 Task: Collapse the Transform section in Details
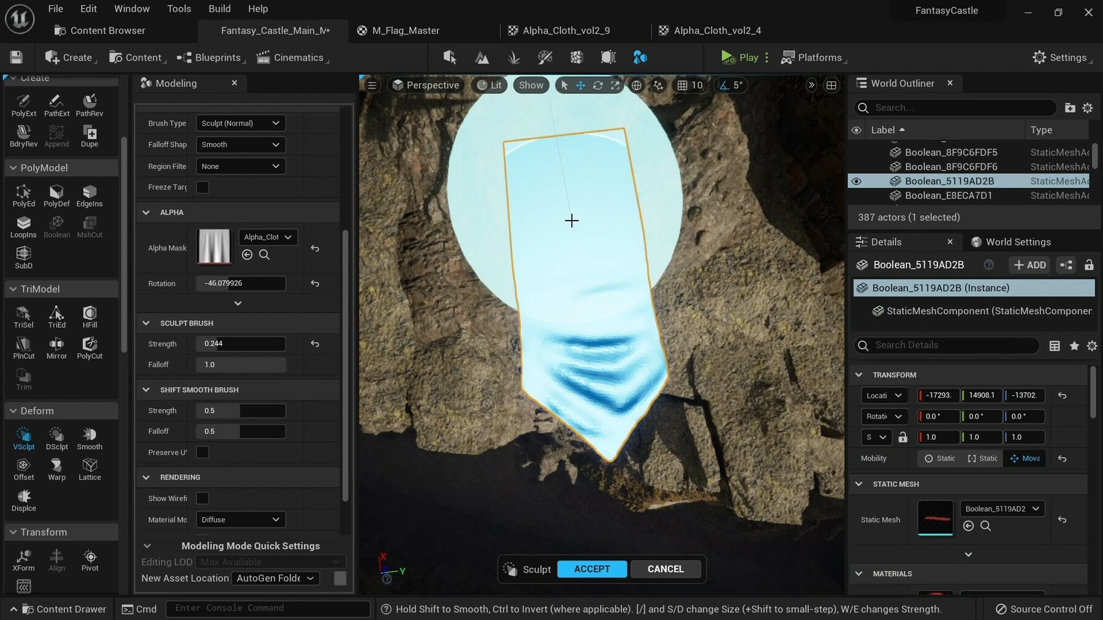(859, 374)
